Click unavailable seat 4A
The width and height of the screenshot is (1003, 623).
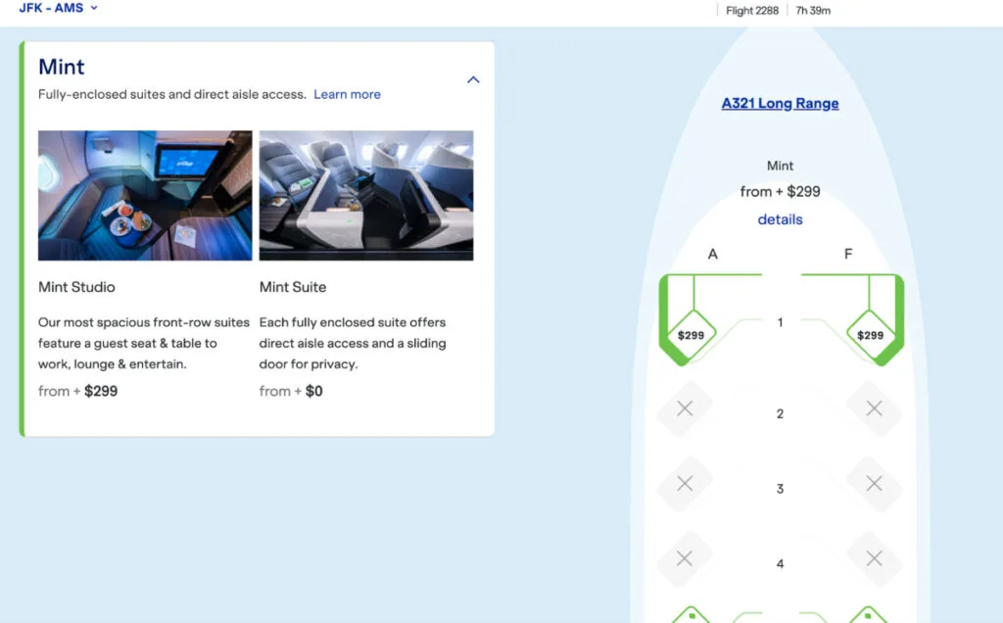(x=685, y=558)
